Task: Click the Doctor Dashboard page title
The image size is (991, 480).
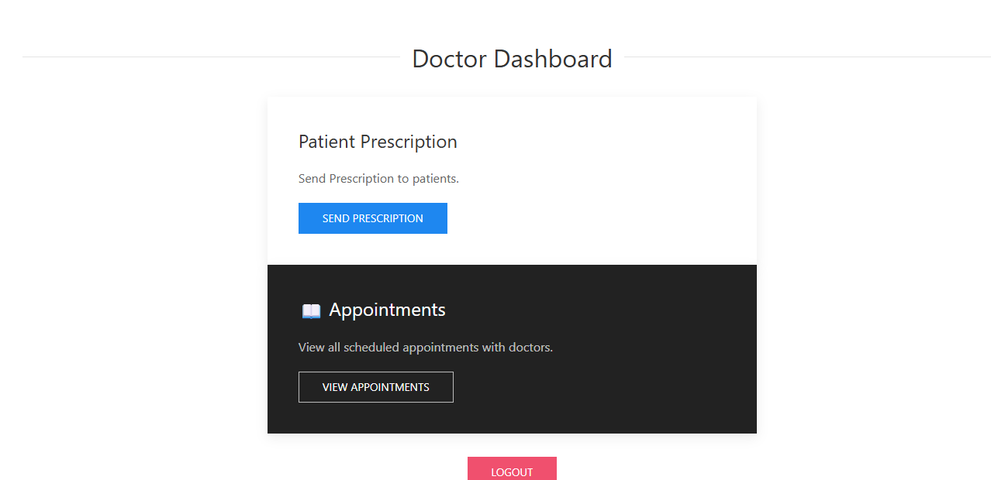Action: pos(512,59)
